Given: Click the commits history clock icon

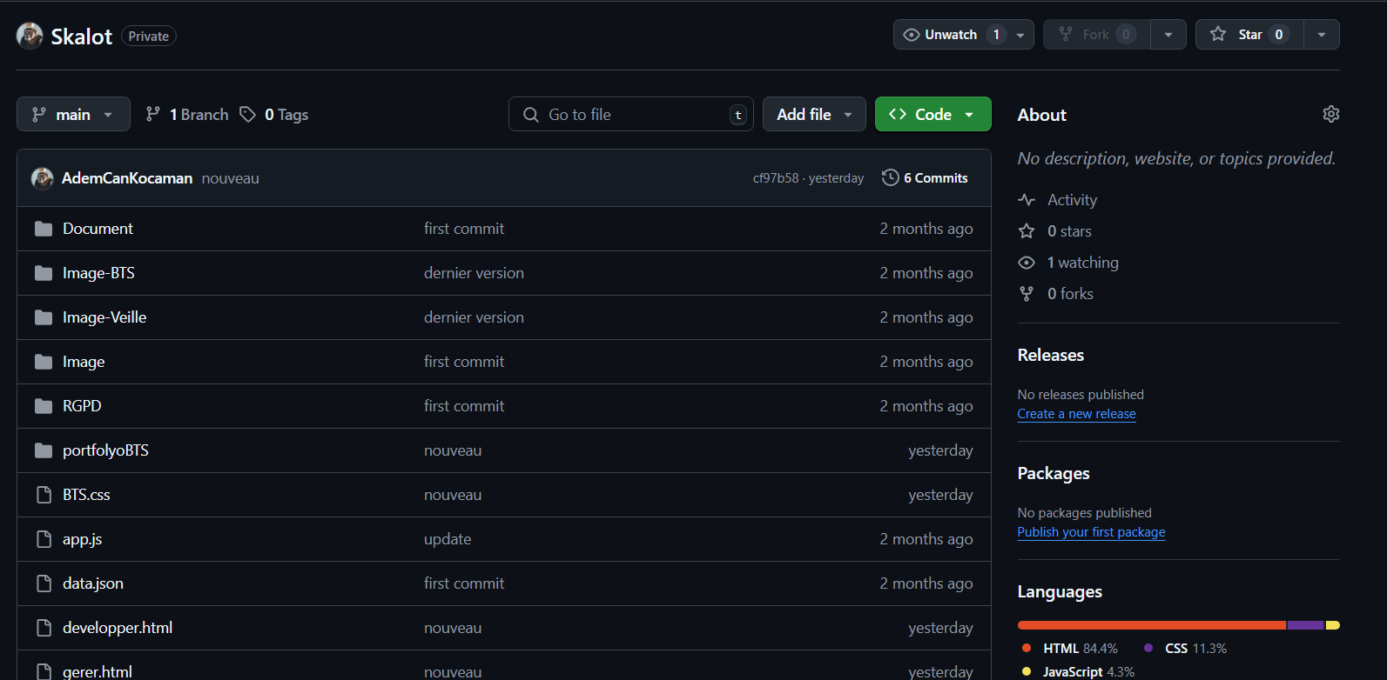Looking at the screenshot, I should tap(890, 177).
